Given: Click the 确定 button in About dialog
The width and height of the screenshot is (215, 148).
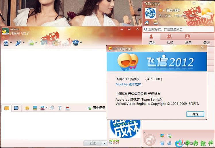Looking at the screenshot, I should [195, 114].
